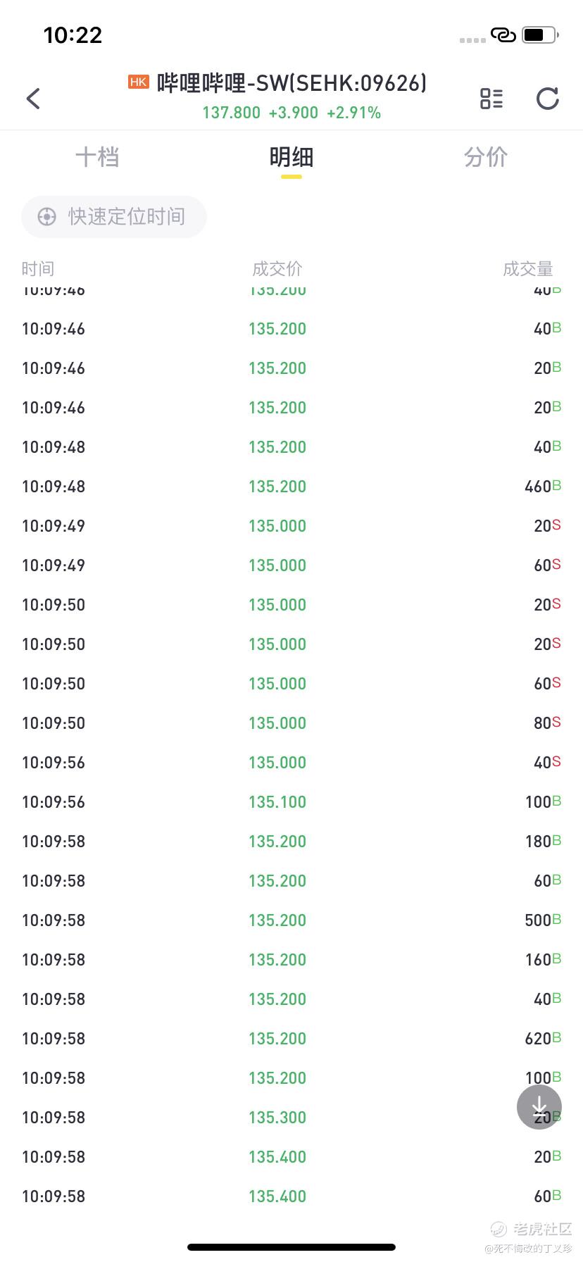Open the list layout switch icon
This screenshot has width=583, height=1262.
[491, 99]
